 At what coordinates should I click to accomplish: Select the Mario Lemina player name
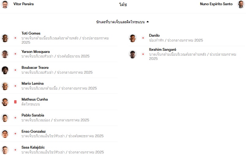pyautogui.click(x=33, y=83)
